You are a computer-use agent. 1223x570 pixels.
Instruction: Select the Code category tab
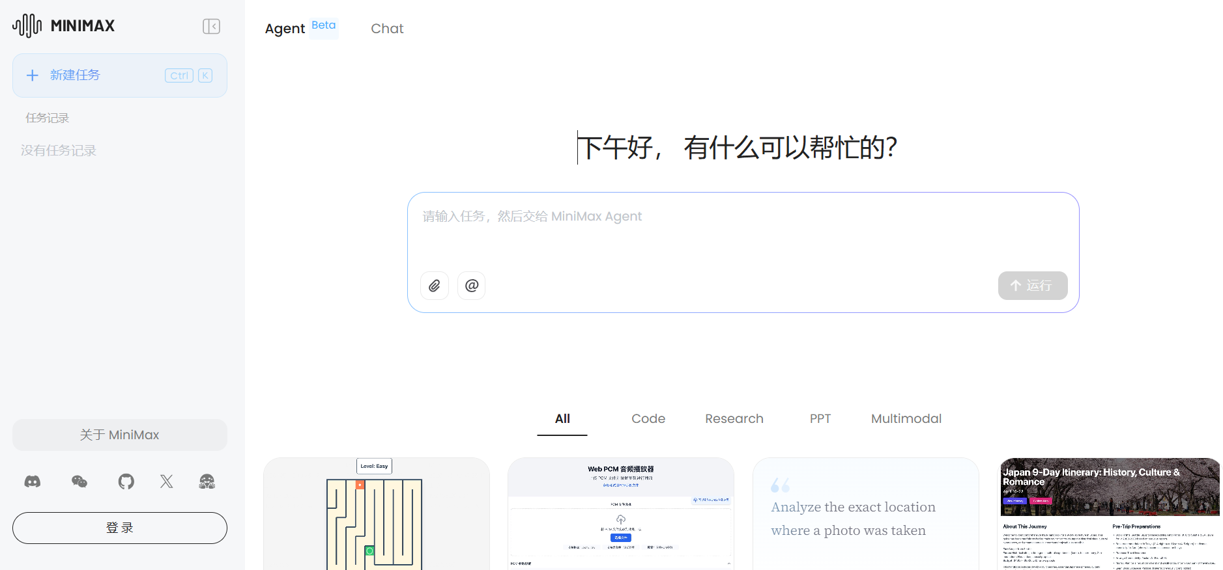pyautogui.click(x=648, y=418)
